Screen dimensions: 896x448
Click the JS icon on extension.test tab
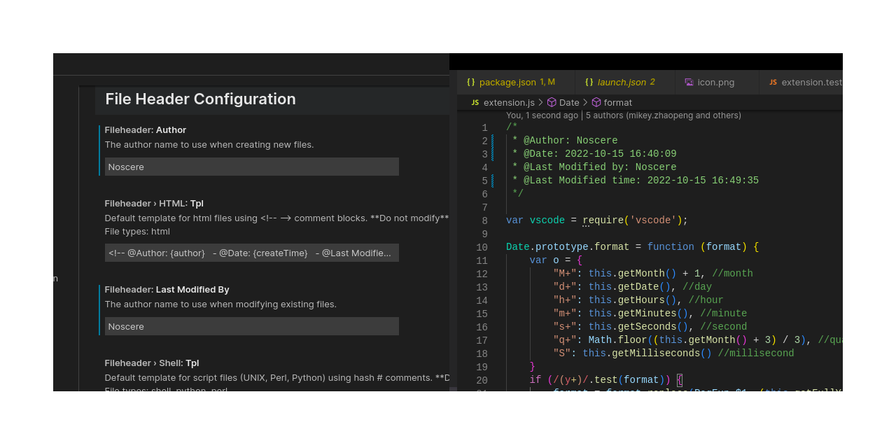(772, 82)
